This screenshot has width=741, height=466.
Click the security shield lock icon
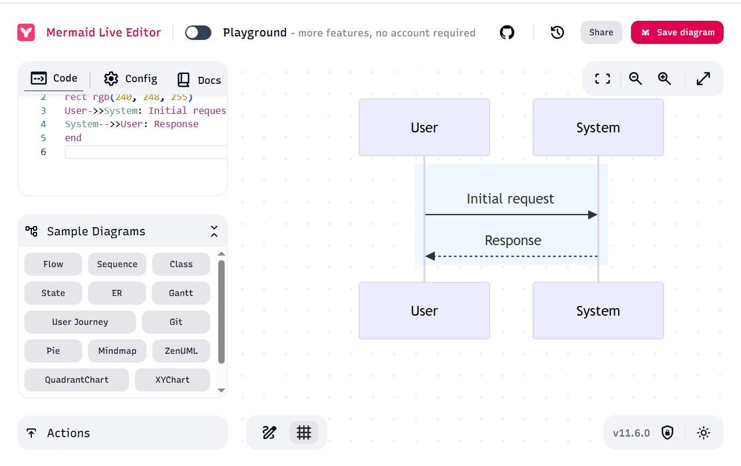667,432
